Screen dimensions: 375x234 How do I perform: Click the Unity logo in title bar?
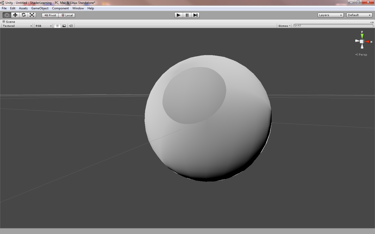[x=2, y=3]
